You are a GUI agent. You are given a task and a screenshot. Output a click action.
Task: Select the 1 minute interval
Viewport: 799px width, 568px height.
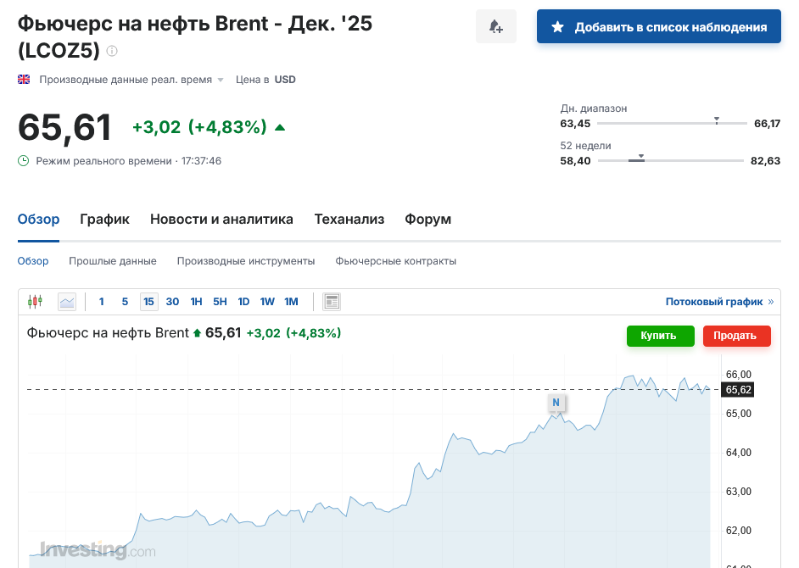102,301
